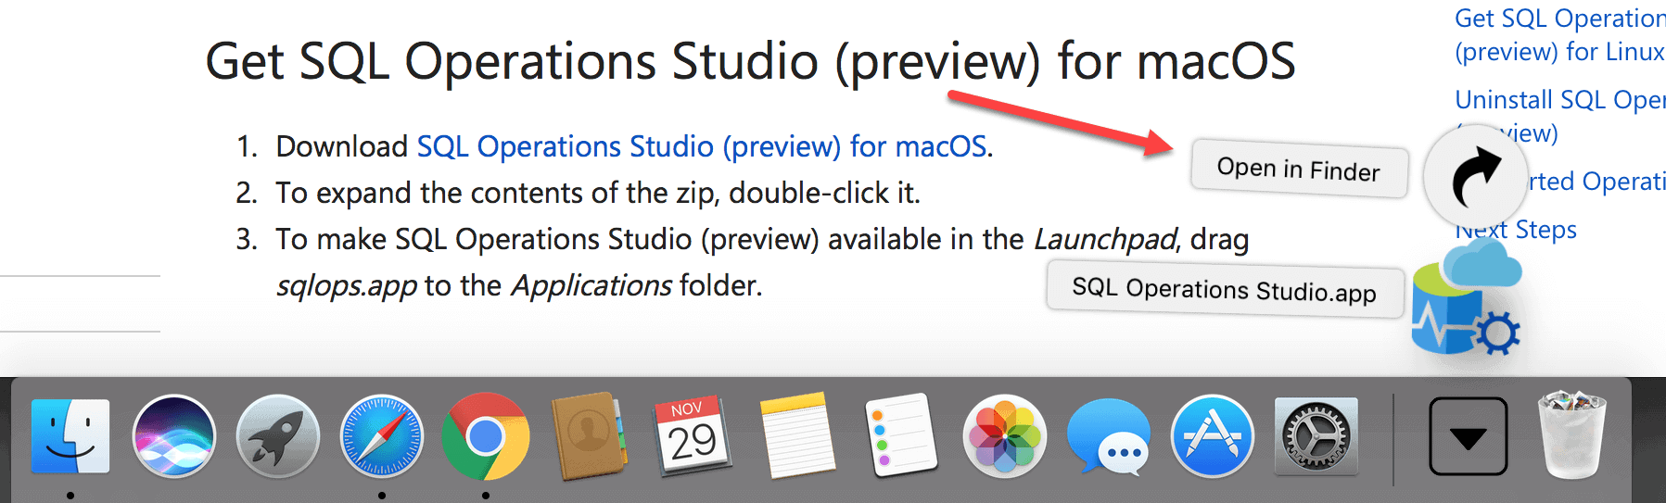Click the Open in Finder arrow icon
Image resolution: width=1666 pixels, height=503 pixels.
point(1474,177)
